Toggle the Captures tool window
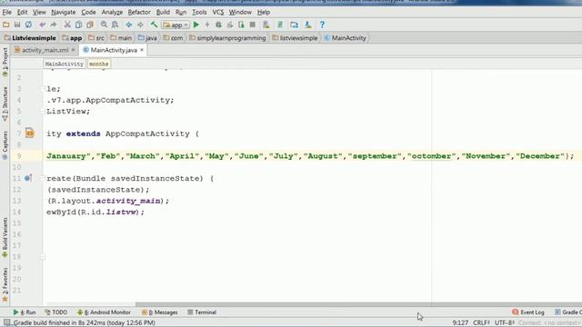This screenshot has width=582, height=327. point(5,145)
